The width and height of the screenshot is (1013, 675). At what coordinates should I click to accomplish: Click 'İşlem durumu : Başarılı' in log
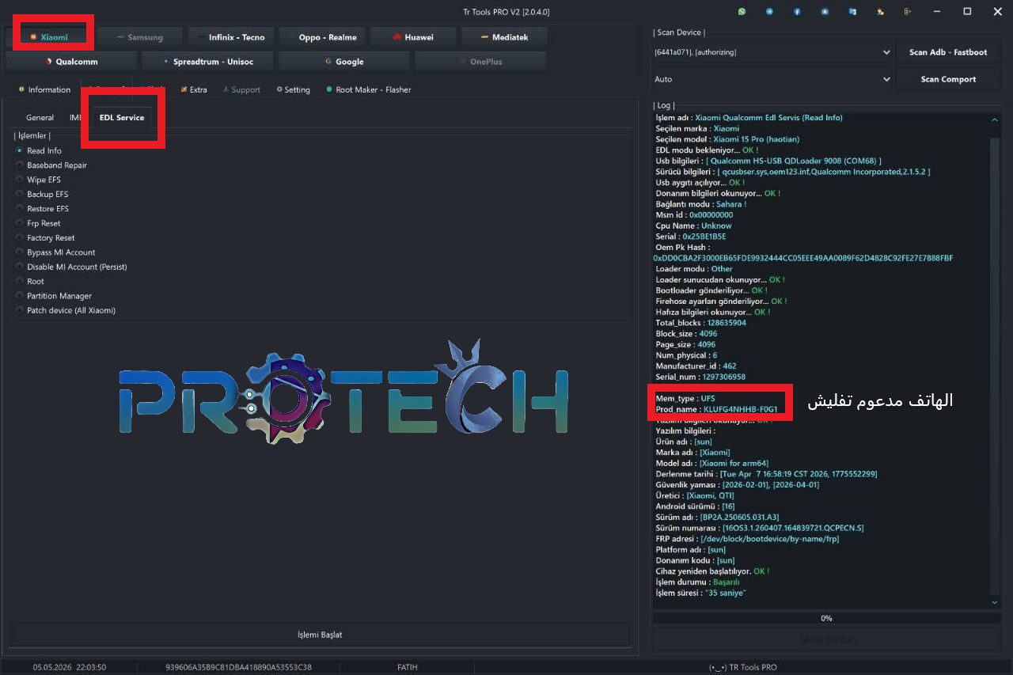coord(697,582)
